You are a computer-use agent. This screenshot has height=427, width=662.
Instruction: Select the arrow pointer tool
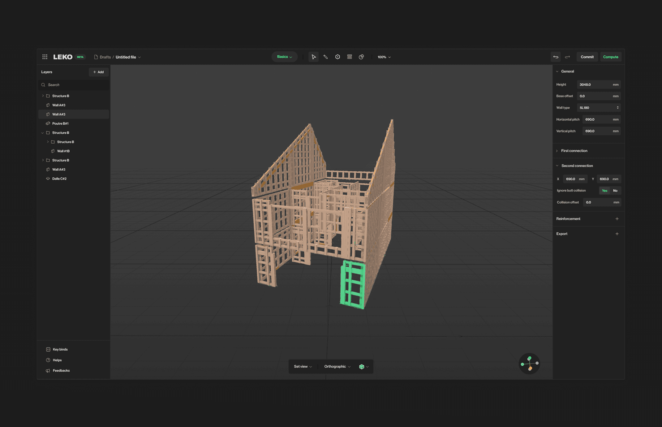click(313, 57)
